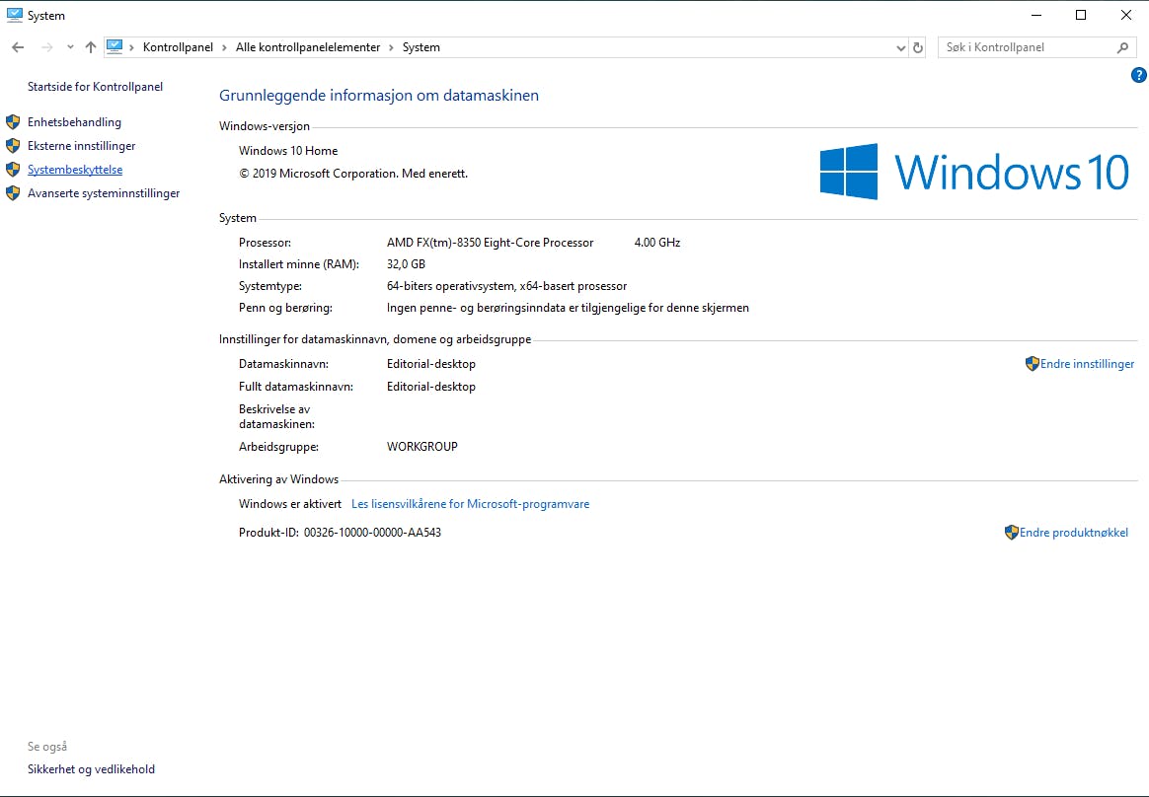Open Les lisensvilkårene for Microsoft-programvare
Image resolution: width=1149 pixels, height=797 pixels.
pyautogui.click(x=471, y=504)
